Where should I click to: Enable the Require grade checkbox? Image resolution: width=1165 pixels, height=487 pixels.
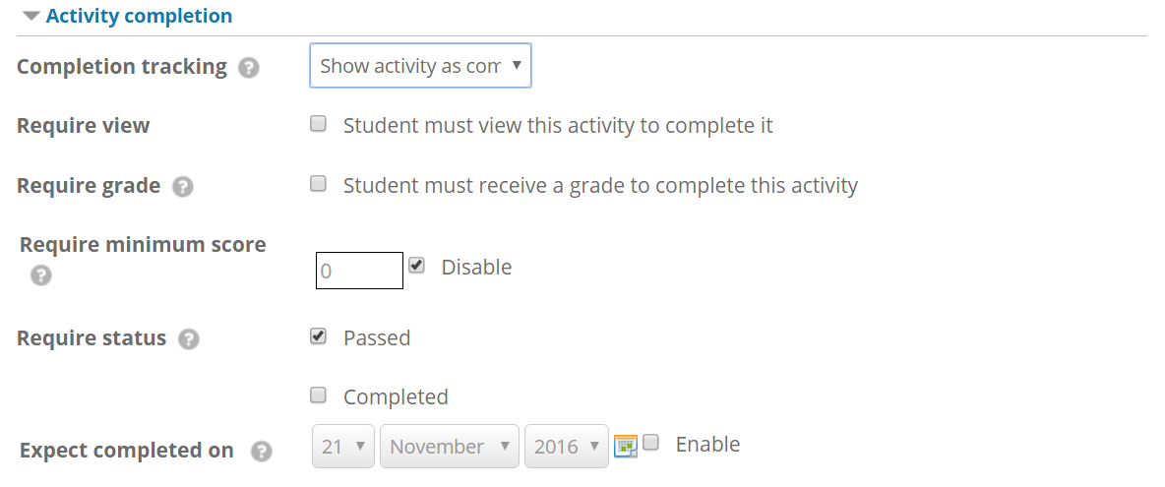coord(318,183)
